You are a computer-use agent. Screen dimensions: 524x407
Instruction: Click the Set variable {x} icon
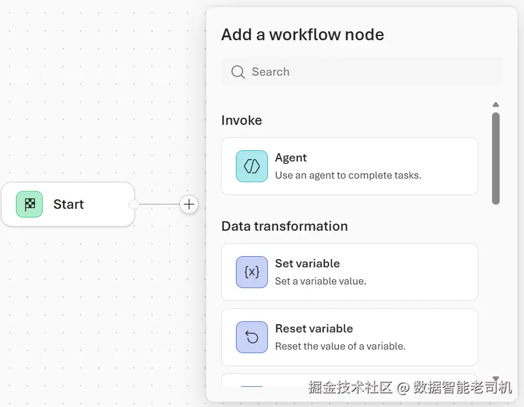point(252,272)
